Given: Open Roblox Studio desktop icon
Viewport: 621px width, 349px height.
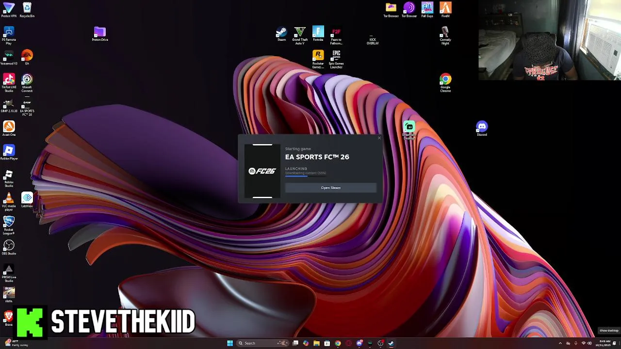Looking at the screenshot, I should (x=9, y=178).
